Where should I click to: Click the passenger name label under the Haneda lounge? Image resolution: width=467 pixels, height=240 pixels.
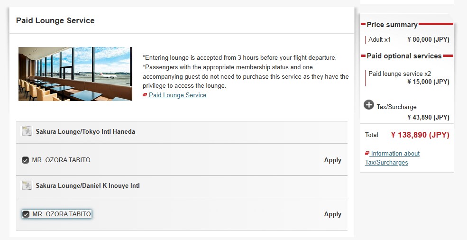pyautogui.click(x=61, y=160)
